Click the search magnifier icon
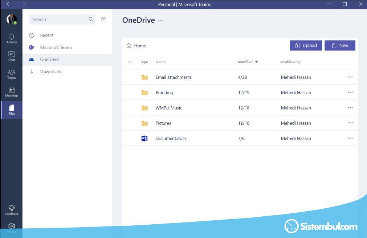Viewport: 367px width, 238px height. point(91,19)
